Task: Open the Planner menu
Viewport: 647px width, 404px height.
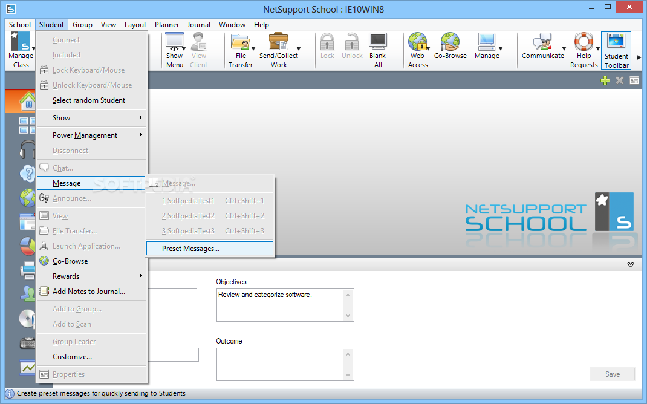Action: coord(167,25)
